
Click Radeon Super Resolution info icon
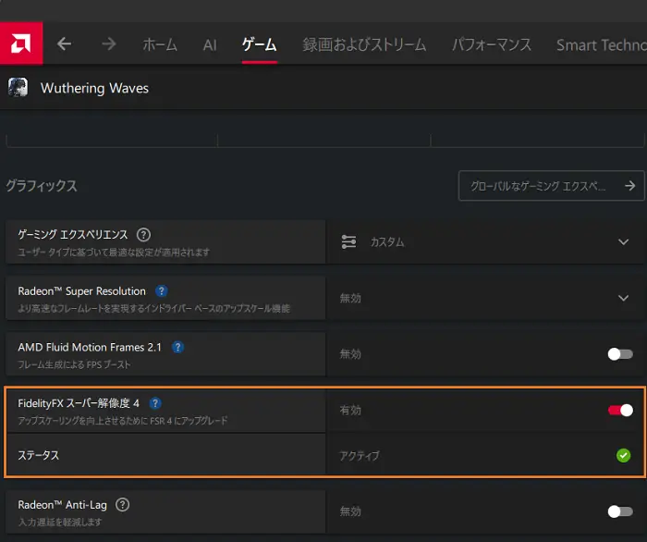(162, 290)
